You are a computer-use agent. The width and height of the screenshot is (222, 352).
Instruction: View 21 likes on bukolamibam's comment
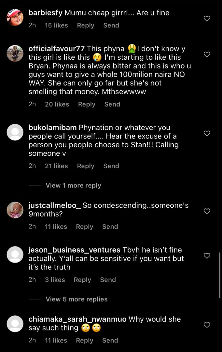click(x=56, y=166)
